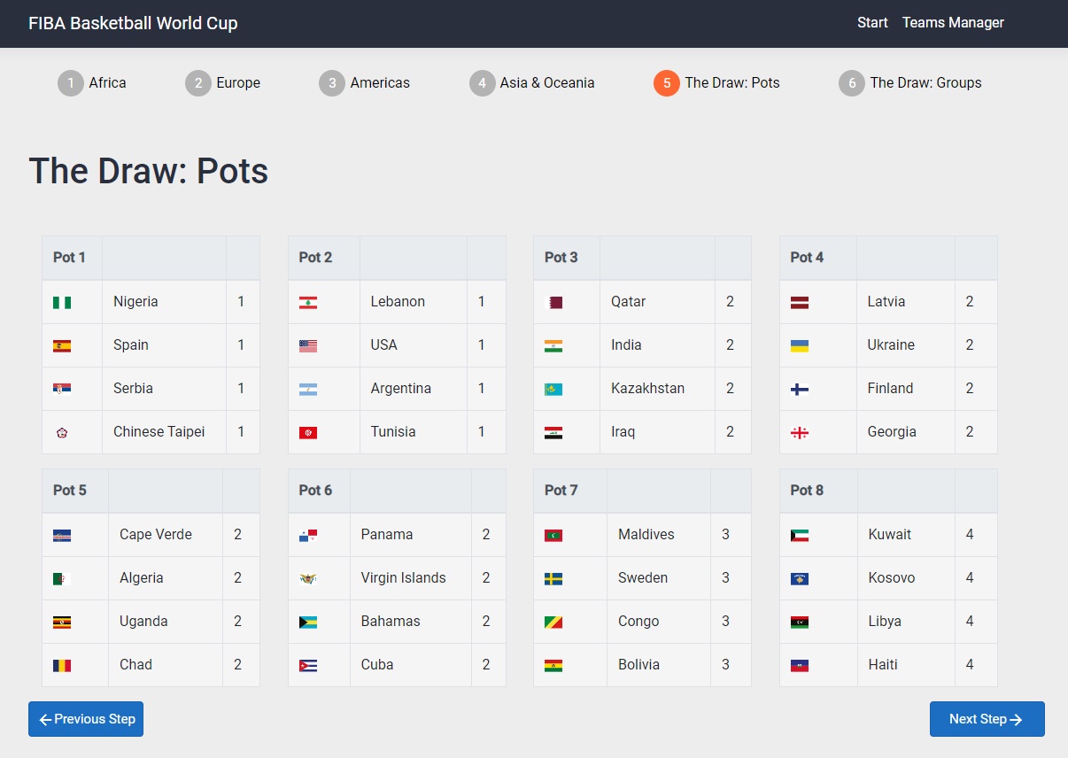Click the USA flag icon
This screenshot has height=758, width=1068.
click(x=308, y=345)
